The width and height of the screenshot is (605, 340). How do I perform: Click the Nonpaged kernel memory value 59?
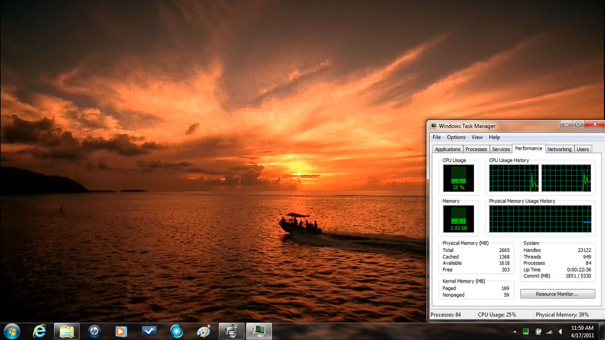[506, 294]
